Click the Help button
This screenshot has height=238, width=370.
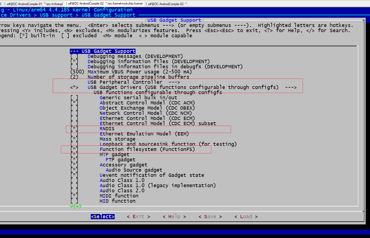174,217
